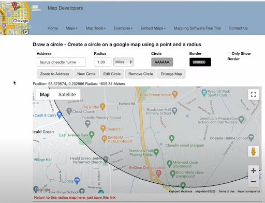265x203 pixels.
Task: Click the Edit Circle button
Action: (x=112, y=74)
